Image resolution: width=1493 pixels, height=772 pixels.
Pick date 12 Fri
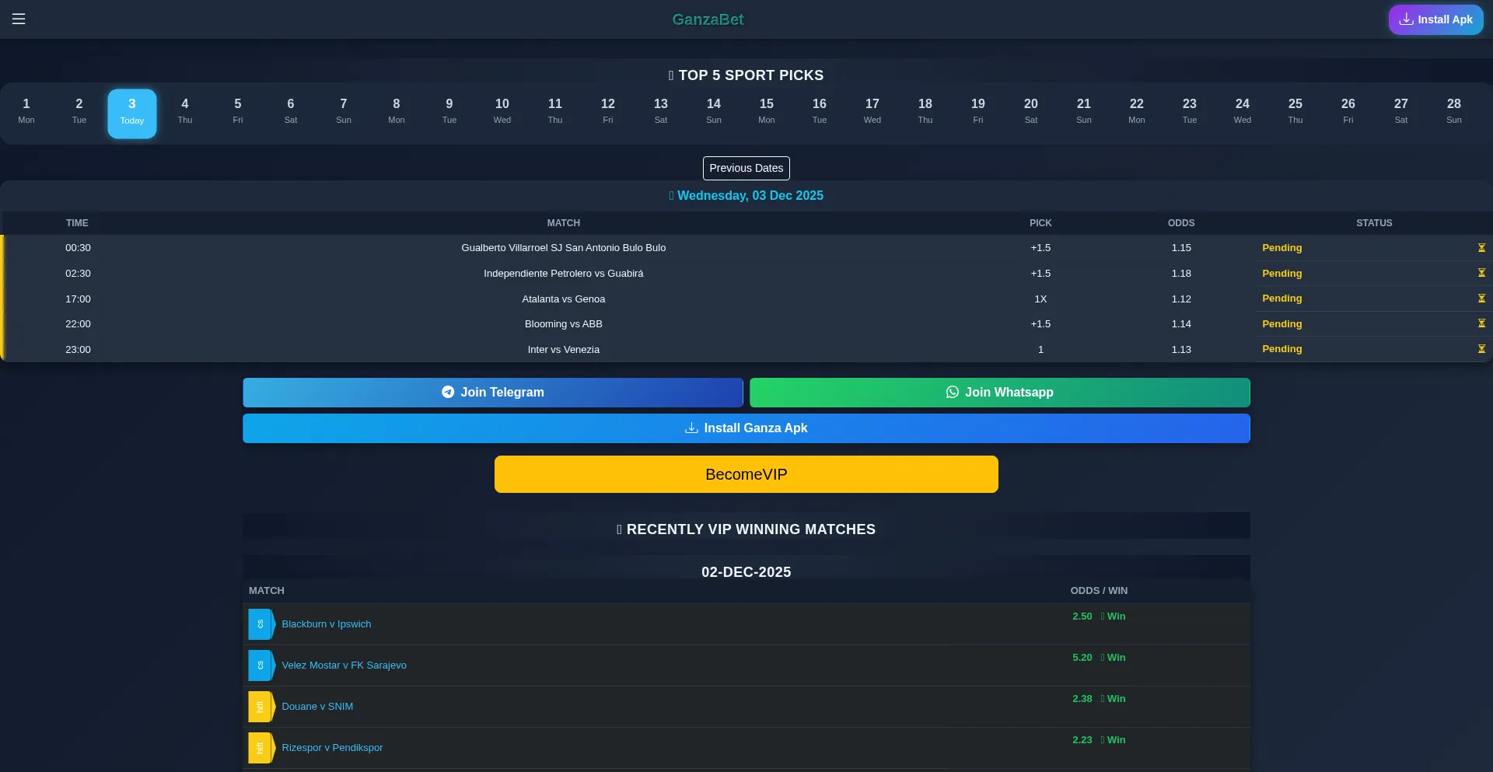pyautogui.click(x=608, y=110)
